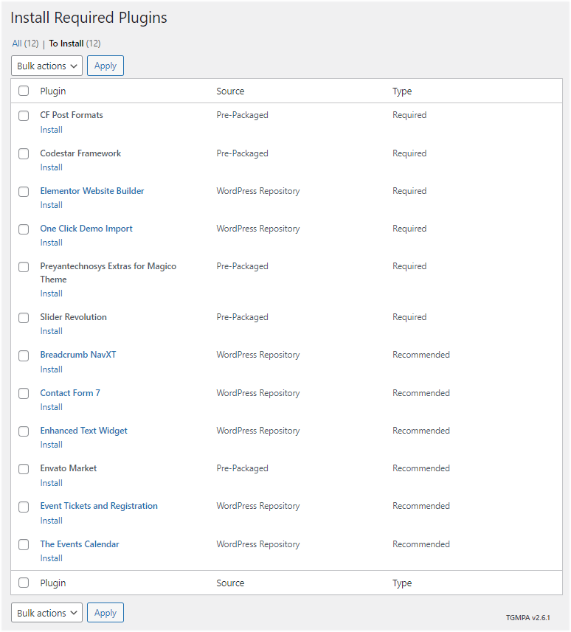Image resolution: width=571 pixels, height=632 pixels.
Task: Switch to the All (12) filter
Action: pos(25,43)
